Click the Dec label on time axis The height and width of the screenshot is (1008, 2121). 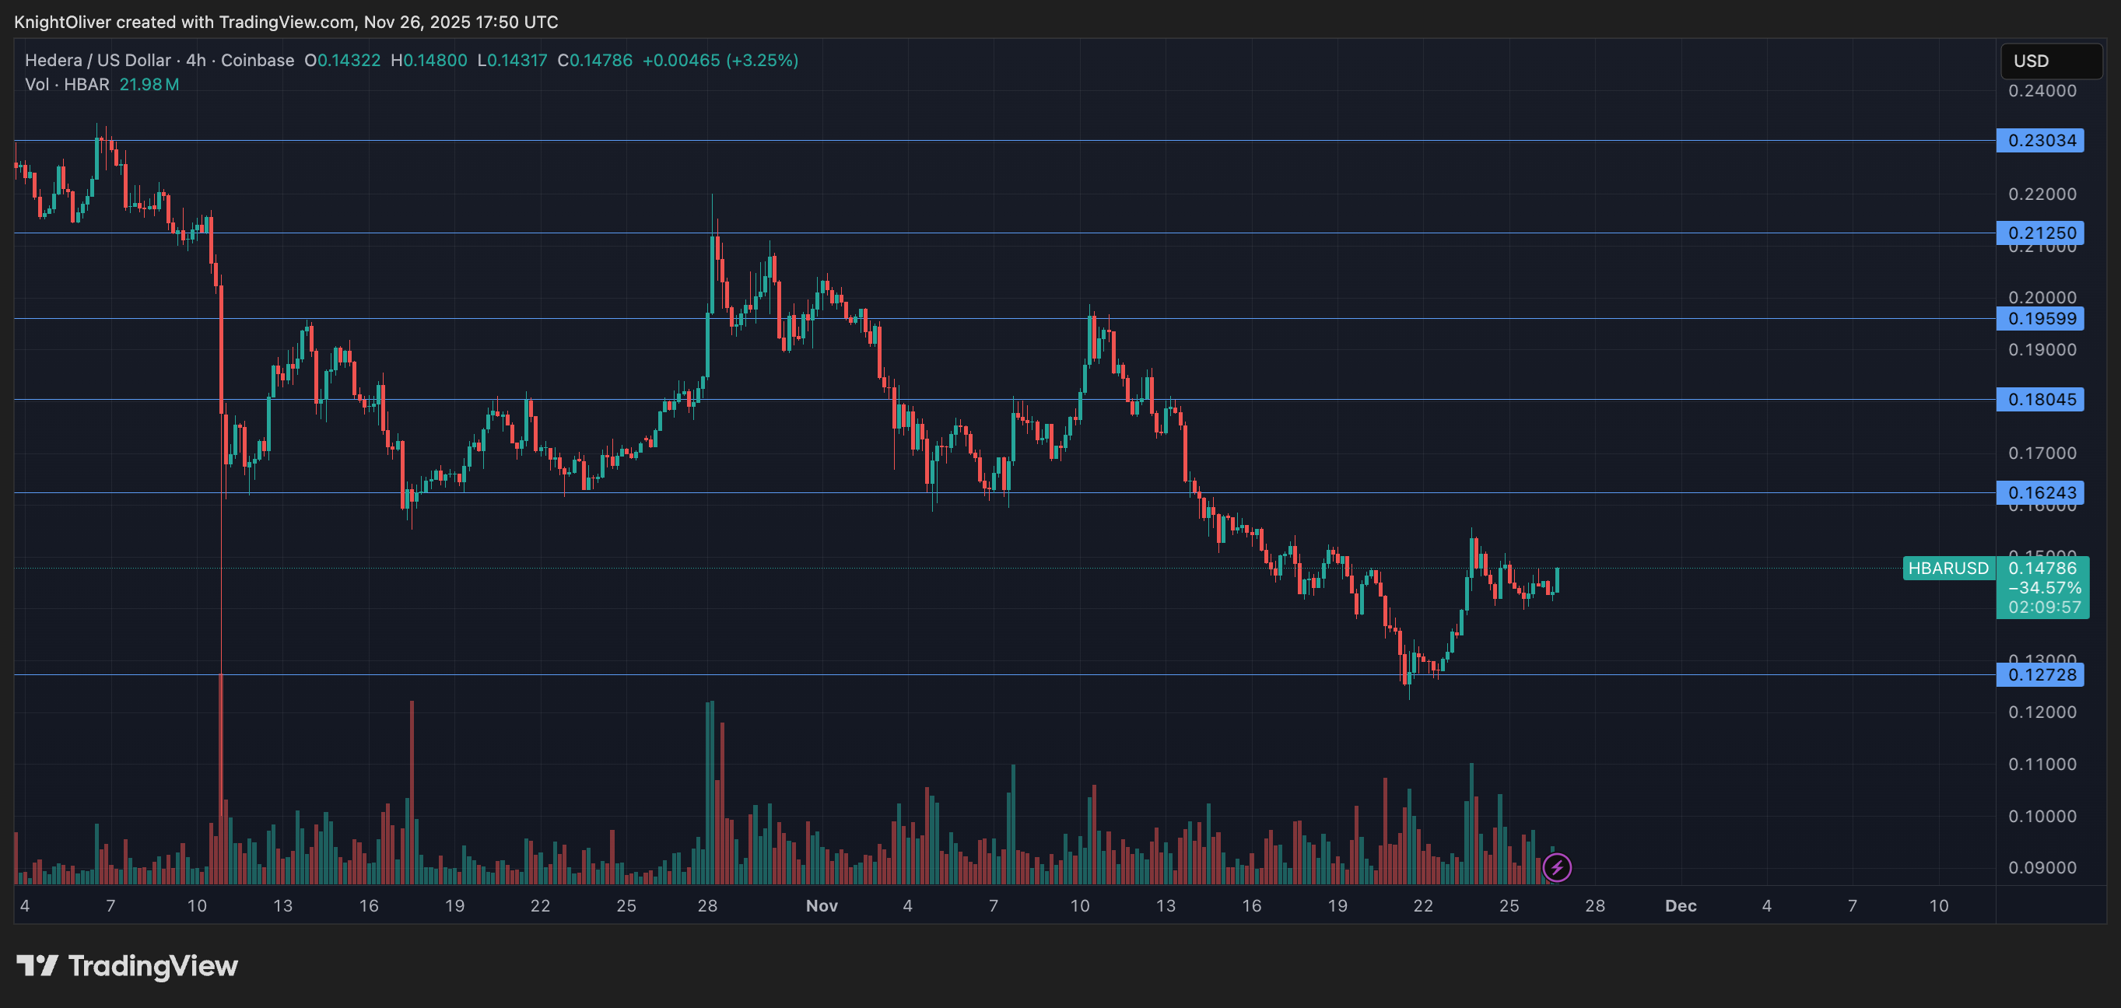[1681, 906]
